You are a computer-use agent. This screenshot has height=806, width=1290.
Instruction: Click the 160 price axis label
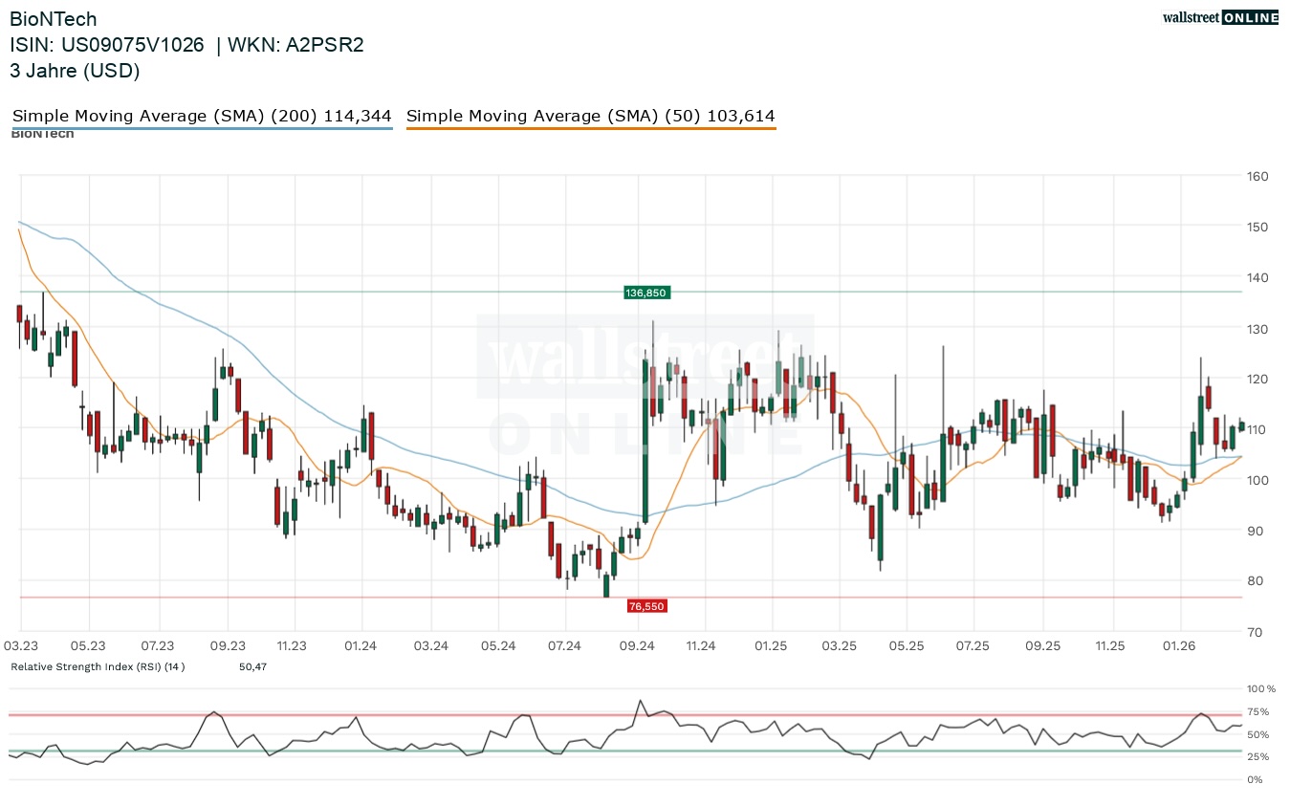pyautogui.click(x=1257, y=176)
